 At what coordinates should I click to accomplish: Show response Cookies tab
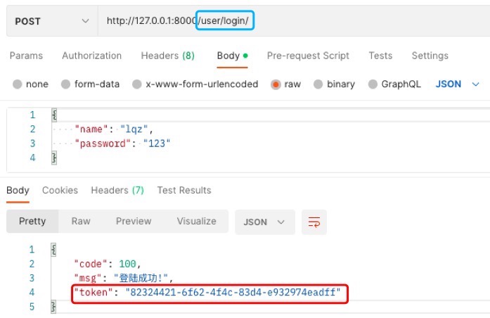60,190
